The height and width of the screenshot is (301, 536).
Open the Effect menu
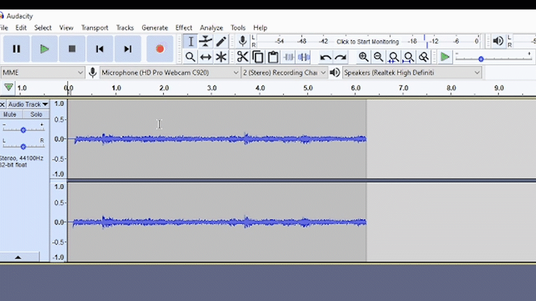(x=184, y=28)
